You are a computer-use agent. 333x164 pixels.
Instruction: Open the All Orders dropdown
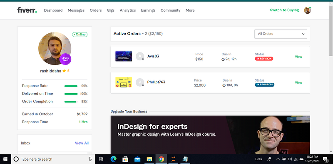[281, 34]
